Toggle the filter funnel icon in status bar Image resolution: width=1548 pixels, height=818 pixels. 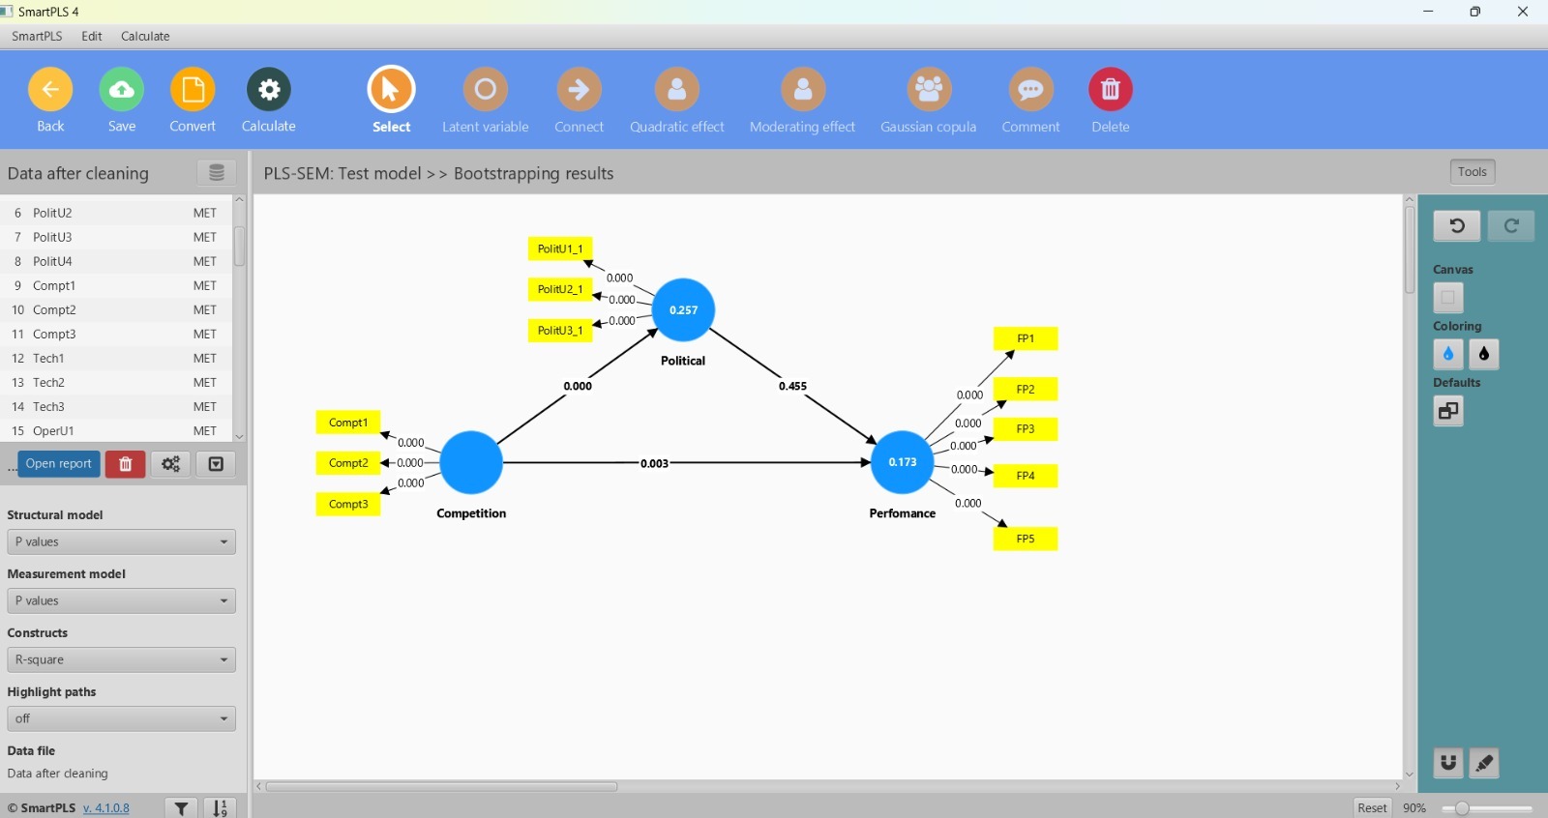pos(181,808)
